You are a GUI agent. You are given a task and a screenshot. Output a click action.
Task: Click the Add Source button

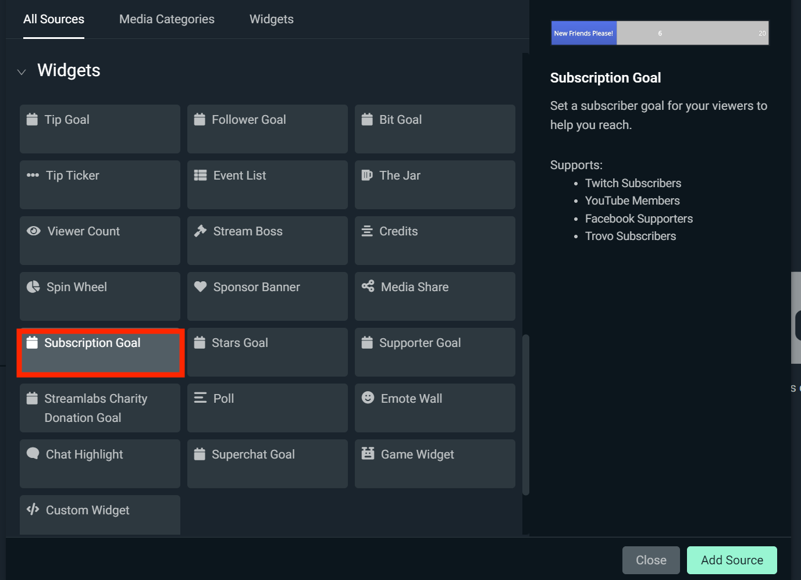coord(732,560)
